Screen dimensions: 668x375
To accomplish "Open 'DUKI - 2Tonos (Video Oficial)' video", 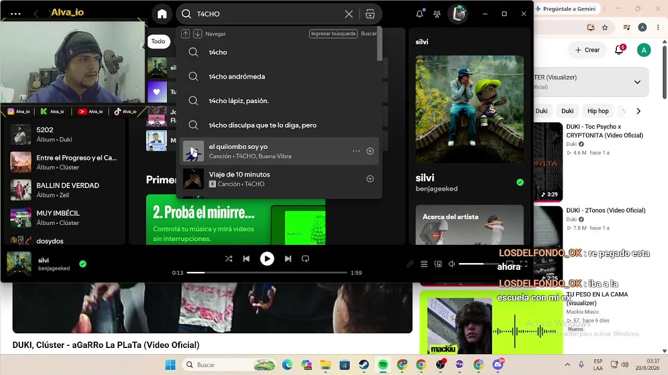I will [606, 210].
